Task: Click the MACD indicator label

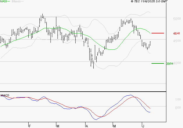Action: [5, 95]
